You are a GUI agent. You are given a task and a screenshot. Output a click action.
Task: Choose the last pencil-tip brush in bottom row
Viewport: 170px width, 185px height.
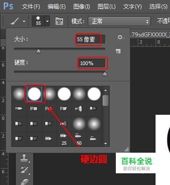[93, 138]
